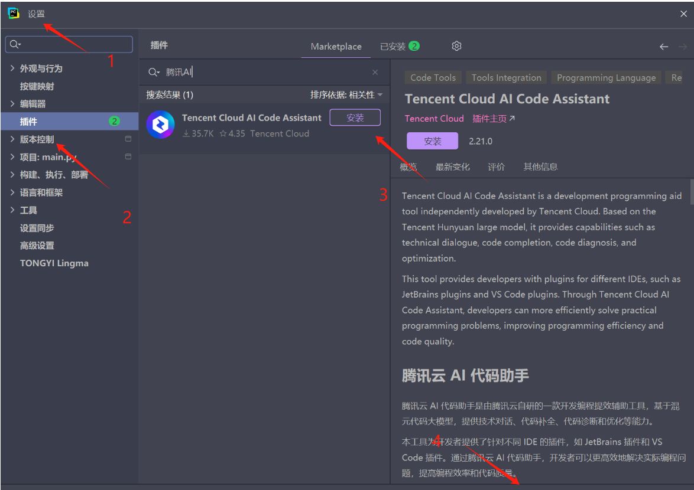Image resolution: width=694 pixels, height=490 pixels.
Task: Expand the 外观与行为 section
Action: 12,68
